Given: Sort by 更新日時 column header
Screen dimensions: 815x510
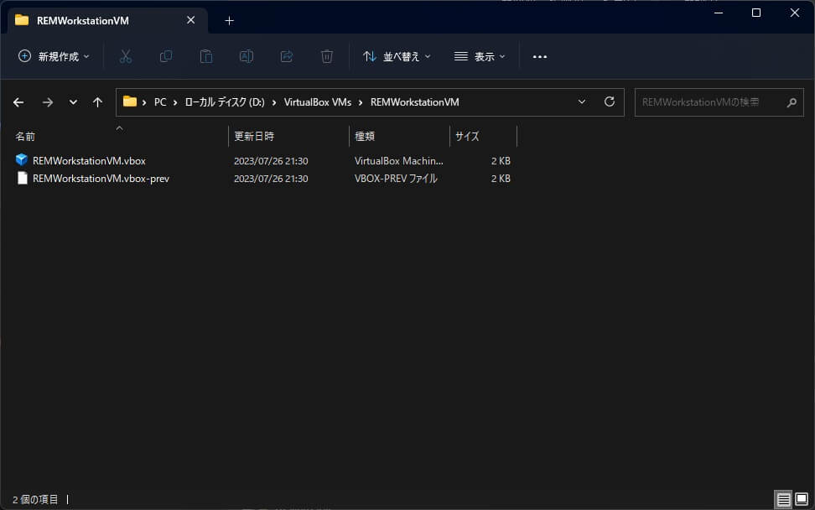Looking at the screenshot, I should (x=254, y=136).
